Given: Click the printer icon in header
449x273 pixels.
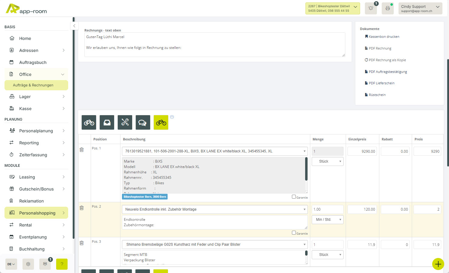Looking at the screenshot, I should [x=387, y=8].
